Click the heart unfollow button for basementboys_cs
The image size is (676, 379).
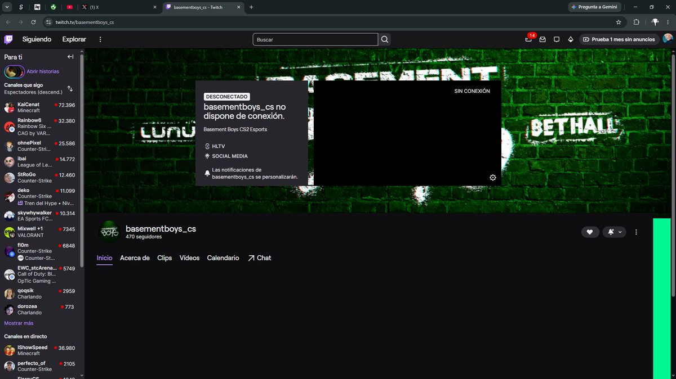(x=590, y=232)
